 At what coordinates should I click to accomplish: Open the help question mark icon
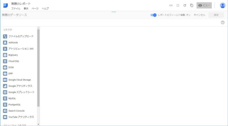tap(223, 22)
